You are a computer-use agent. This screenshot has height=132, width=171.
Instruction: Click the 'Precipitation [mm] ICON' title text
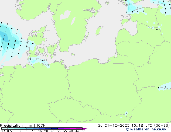pyautogui.click(x=23, y=126)
